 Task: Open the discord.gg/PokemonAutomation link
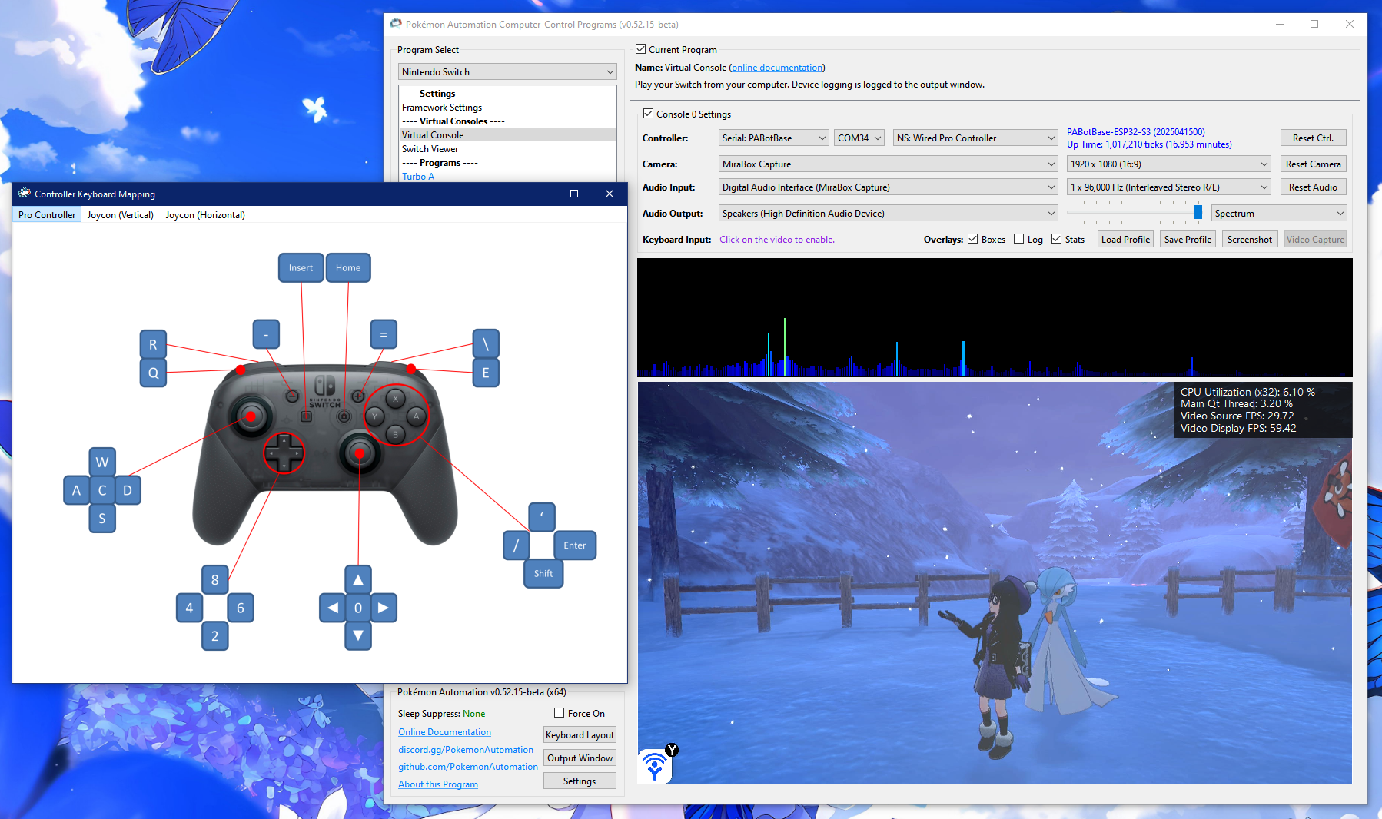click(466, 750)
